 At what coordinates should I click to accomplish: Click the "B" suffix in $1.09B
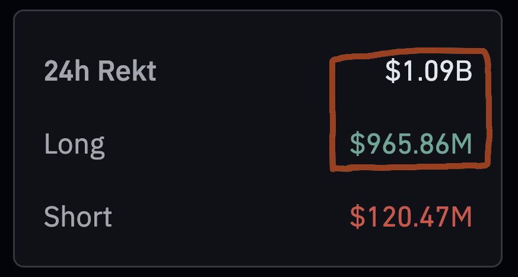465,72
